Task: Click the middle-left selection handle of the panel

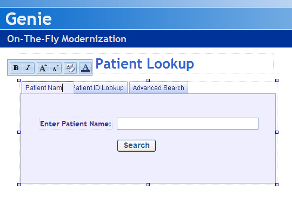Action: click(x=19, y=132)
